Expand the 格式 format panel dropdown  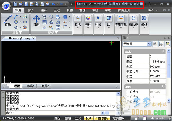click(x=78, y=28)
